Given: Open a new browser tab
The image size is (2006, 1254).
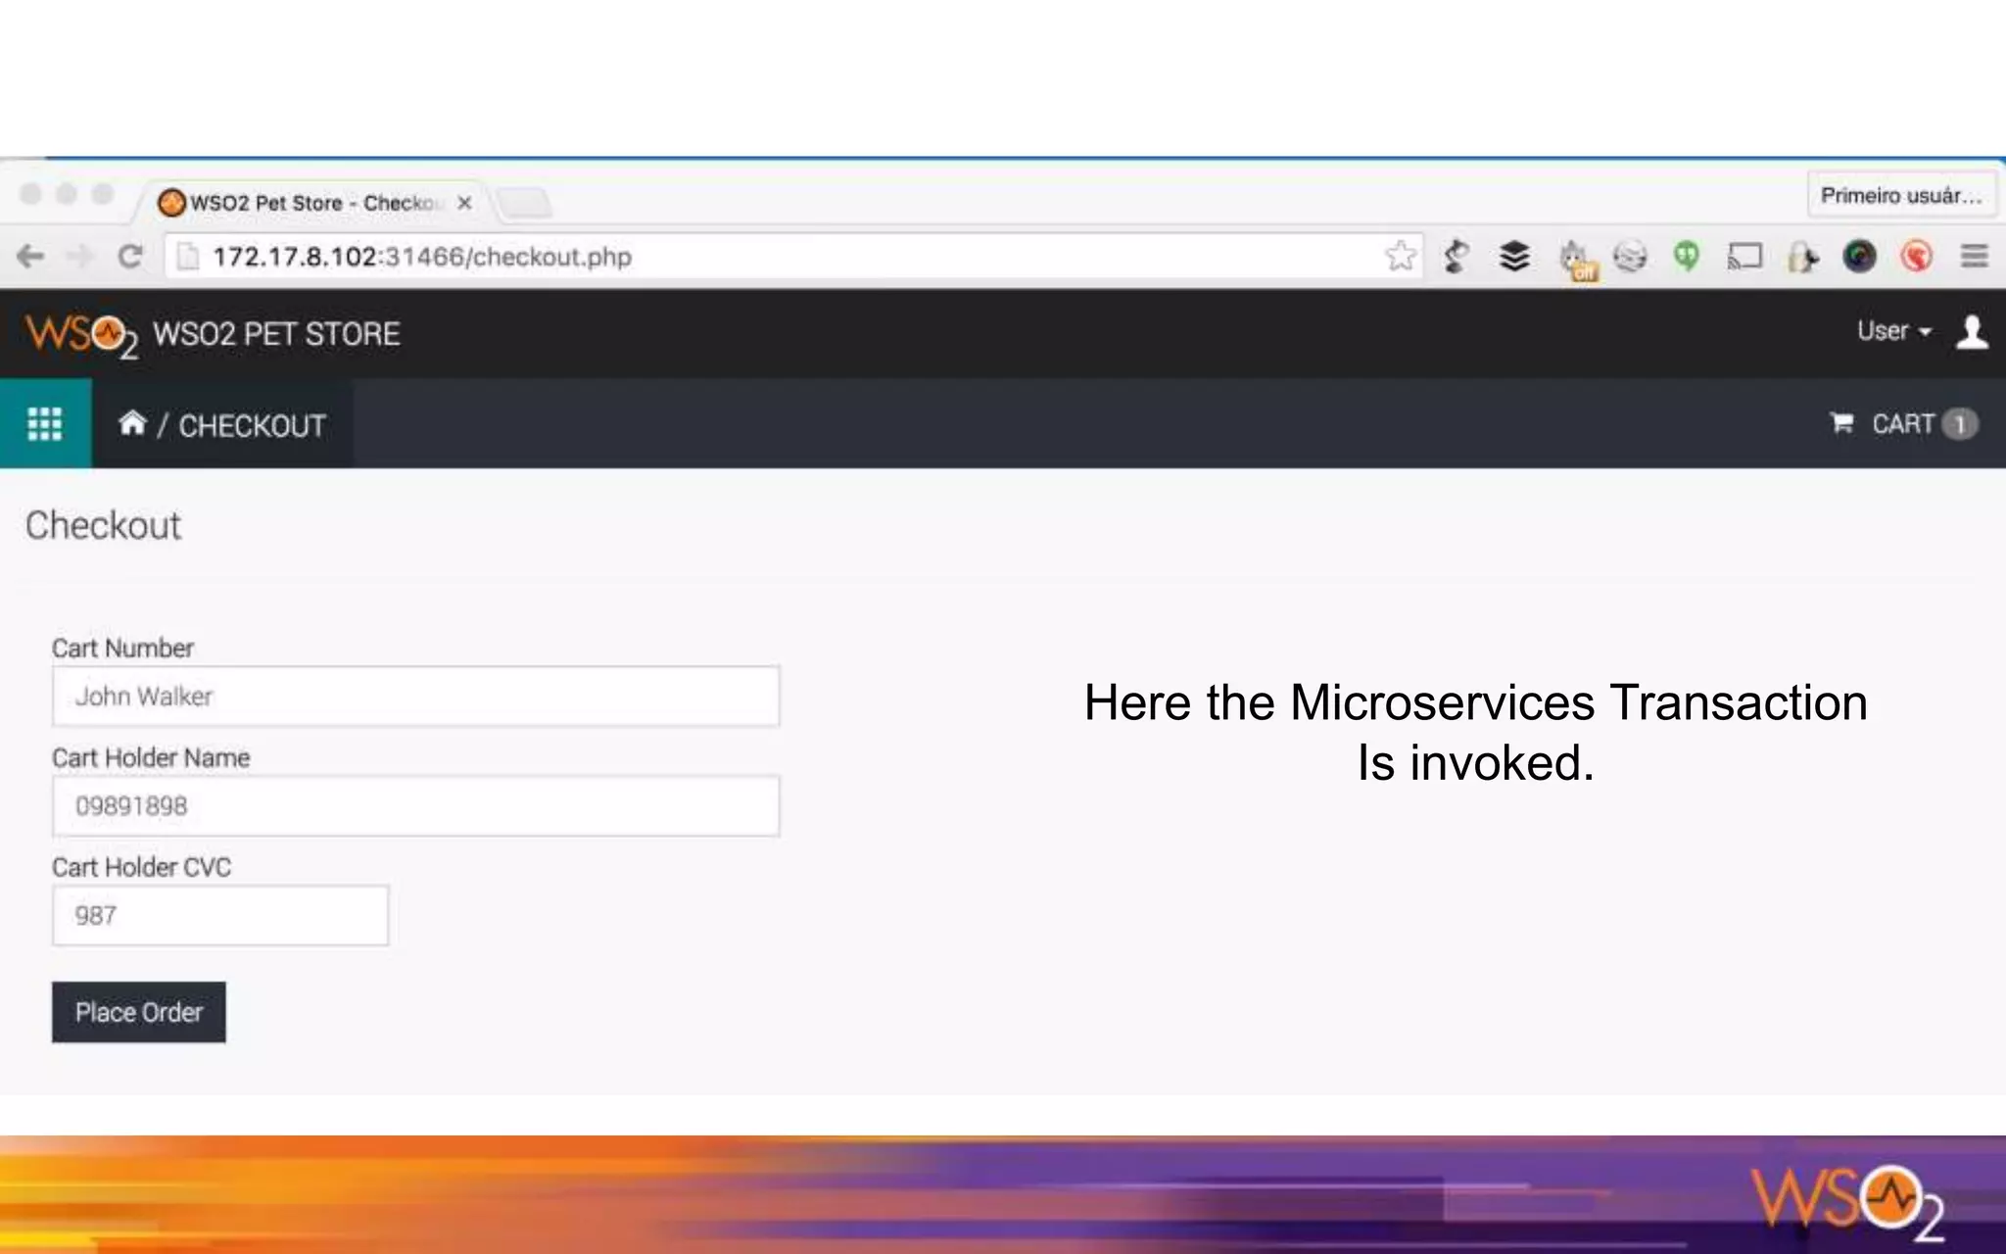Looking at the screenshot, I should 526,203.
